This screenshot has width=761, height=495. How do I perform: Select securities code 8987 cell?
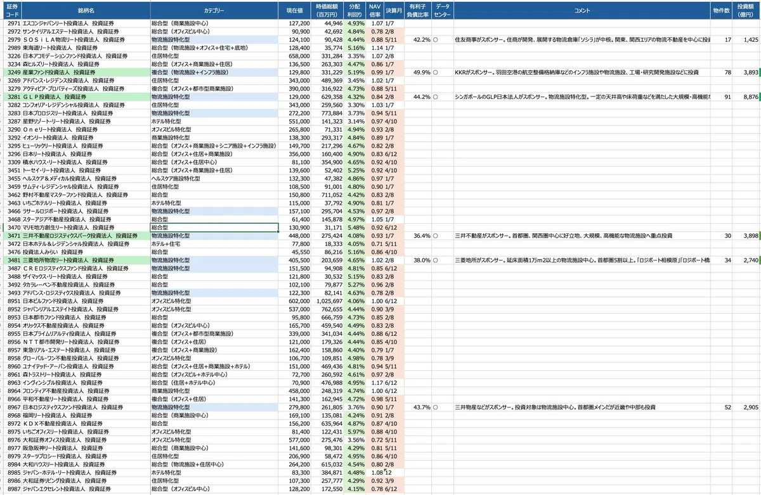(12, 489)
